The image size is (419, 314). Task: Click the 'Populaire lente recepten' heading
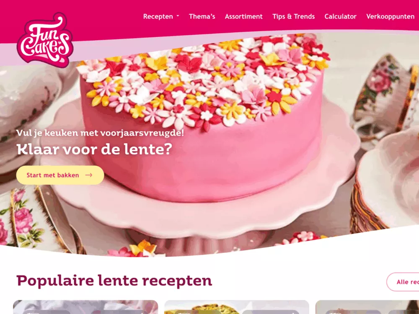(x=114, y=281)
